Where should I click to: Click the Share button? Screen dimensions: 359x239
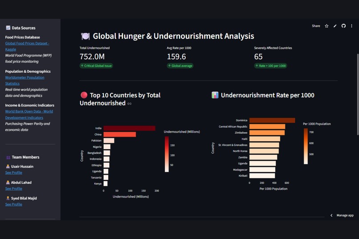316,26
